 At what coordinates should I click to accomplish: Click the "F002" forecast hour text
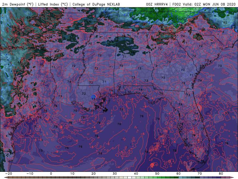point(176,4)
